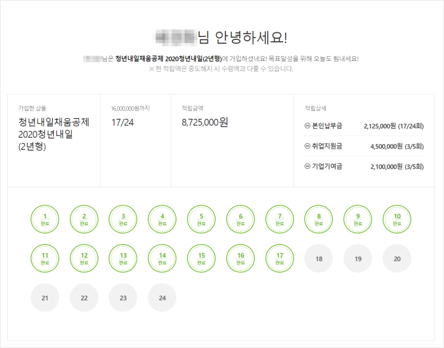Click the completed installment 12 stamp
This screenshot has height=348, width=444.
(84, 258)
